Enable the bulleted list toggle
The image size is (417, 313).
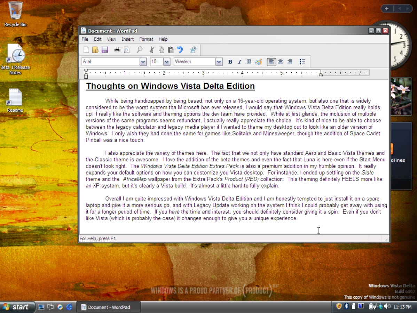click(302, 62)
